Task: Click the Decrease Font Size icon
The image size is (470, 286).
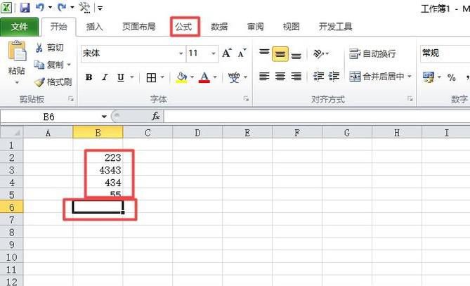Action: click(242, 53)
